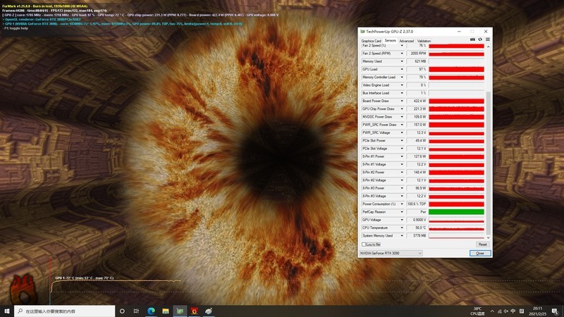
Task: Open the Bus Interface Load dropdown
Action: click(x=402, y=93)
